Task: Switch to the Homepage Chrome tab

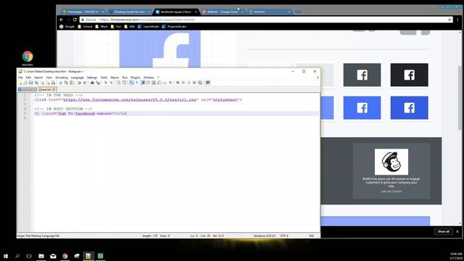Action: [83, 12]
